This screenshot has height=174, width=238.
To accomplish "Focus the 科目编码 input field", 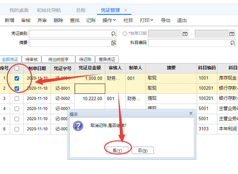I will [x=192, y=43].
